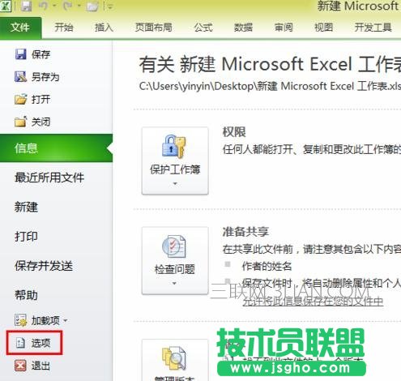This screenshot has height=381, width=401.
Task: Open the Customize Quick Access Toolbar dropdown
Action: (x=110, y=6)
